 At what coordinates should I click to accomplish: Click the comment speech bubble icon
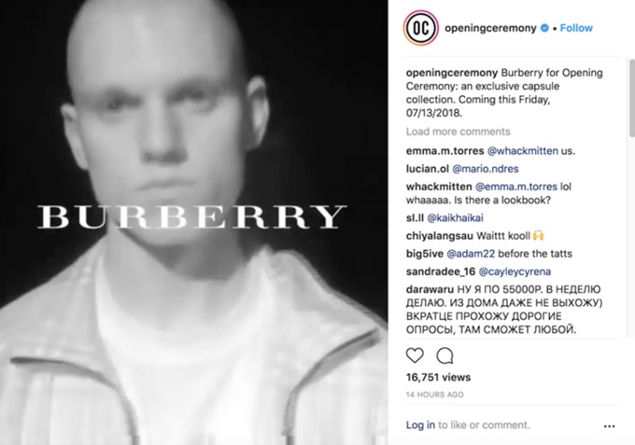tap(444, 355)
